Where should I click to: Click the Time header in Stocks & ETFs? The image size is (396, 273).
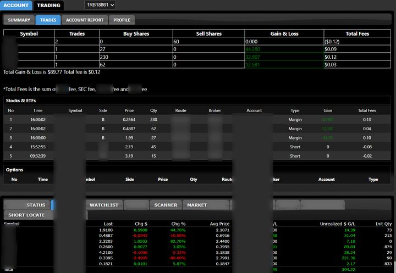coord(38,110)
